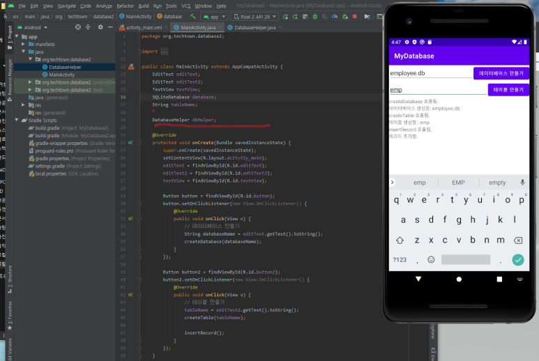Expand the folded import block
539x361 pixels.
[x=139, y=52]
